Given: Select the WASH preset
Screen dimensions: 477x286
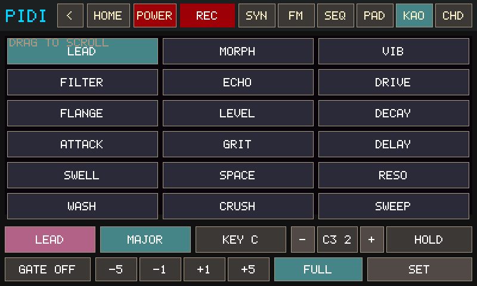Looking at the screenshot, I should coord(82,206).
